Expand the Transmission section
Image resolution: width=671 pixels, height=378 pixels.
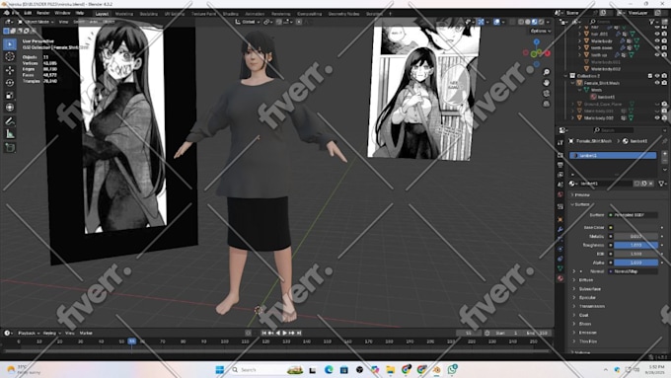click(591, 307)
